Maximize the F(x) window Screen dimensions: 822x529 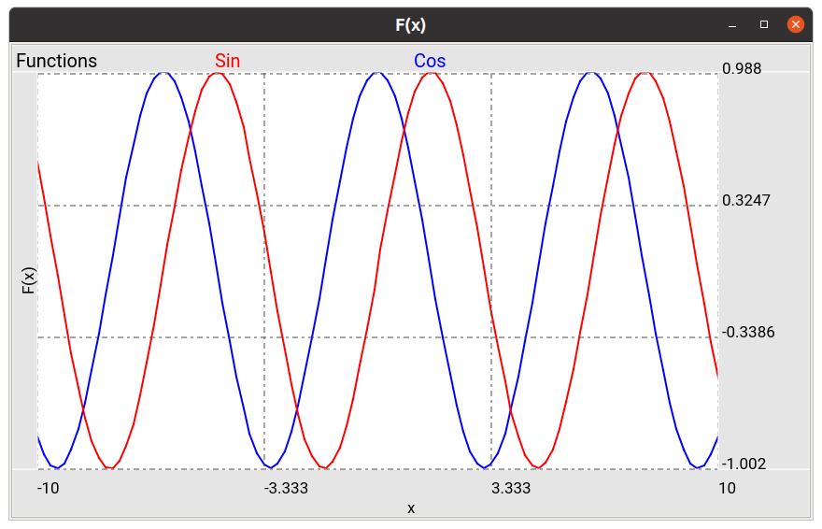[x=764, y=24]
